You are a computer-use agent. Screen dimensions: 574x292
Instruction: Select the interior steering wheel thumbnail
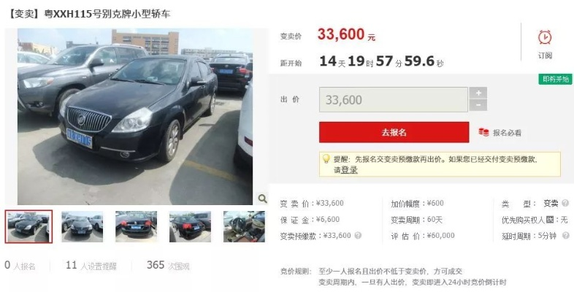244,226
